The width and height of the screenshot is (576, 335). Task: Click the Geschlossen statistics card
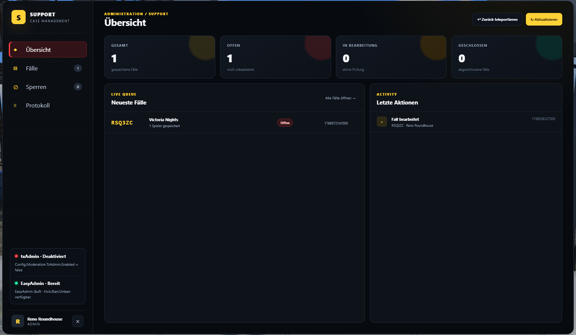pos(507,57)
